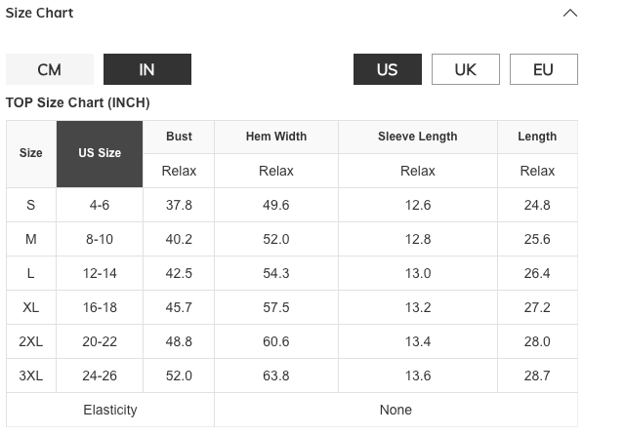This screenshot has height=434, width=625.
Task: Click the Length column header
Action: [x=537, y=137]
